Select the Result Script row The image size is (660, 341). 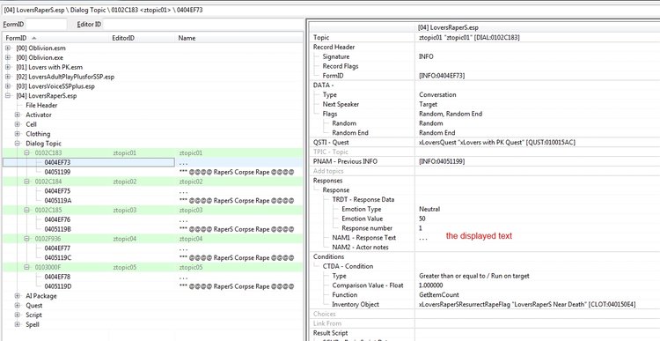[485, 333]
